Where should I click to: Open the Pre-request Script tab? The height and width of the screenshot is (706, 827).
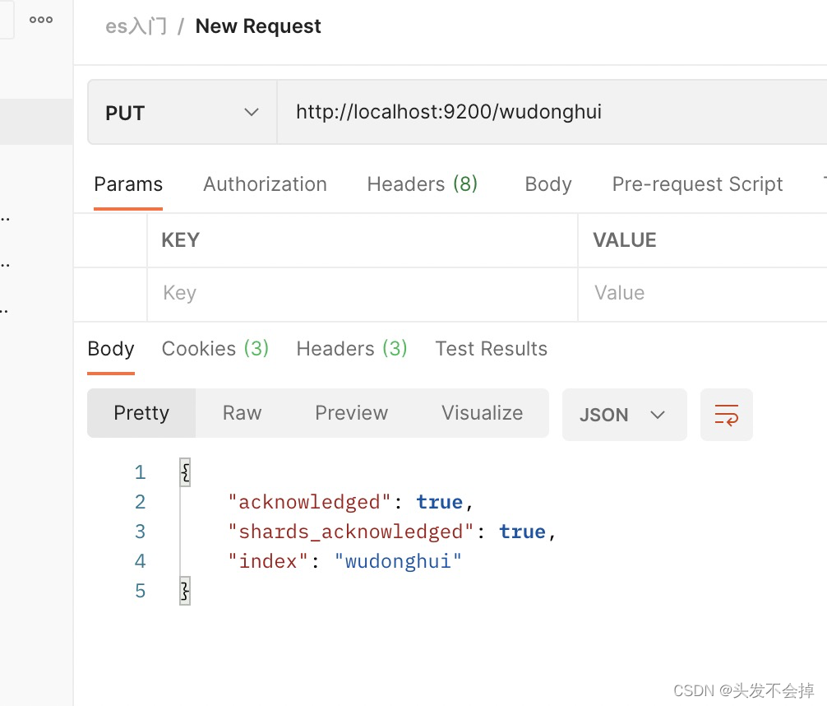(x=697, y=184)
